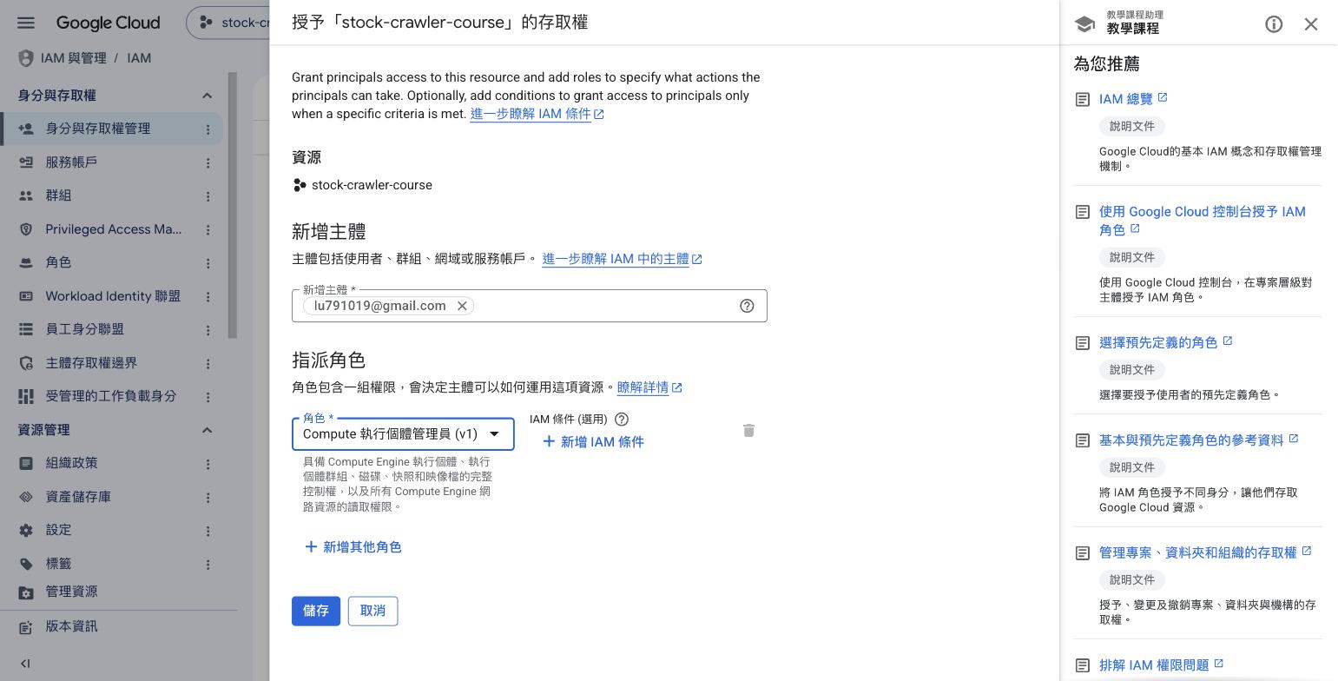Open more options for 設定
Screen dimensions: 1338x681
tap(208, 531)
